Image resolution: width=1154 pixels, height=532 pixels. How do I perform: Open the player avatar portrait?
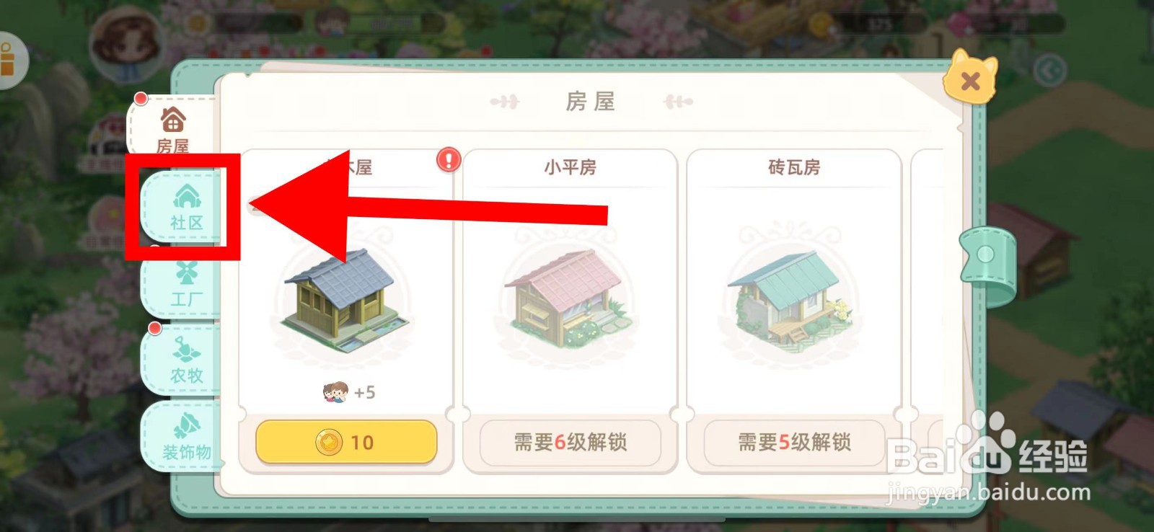(126, 43)
